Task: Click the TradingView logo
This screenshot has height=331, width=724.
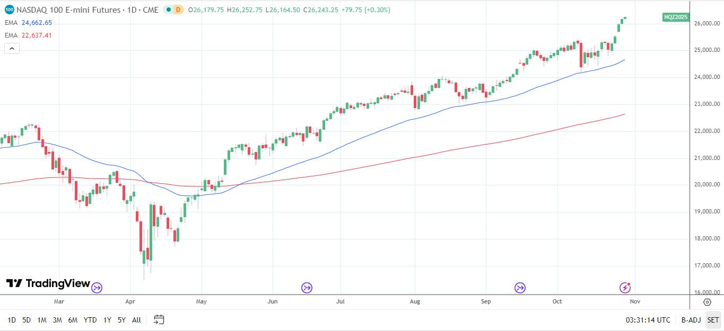Action: (48, 284)
